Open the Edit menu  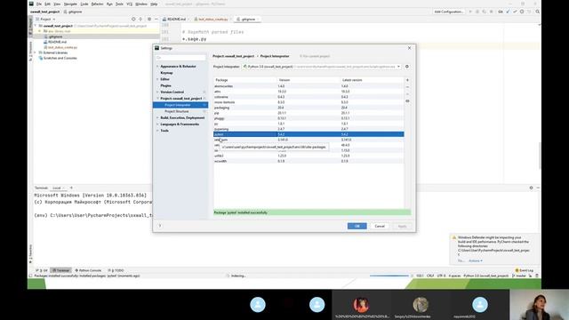click(47, 4)
